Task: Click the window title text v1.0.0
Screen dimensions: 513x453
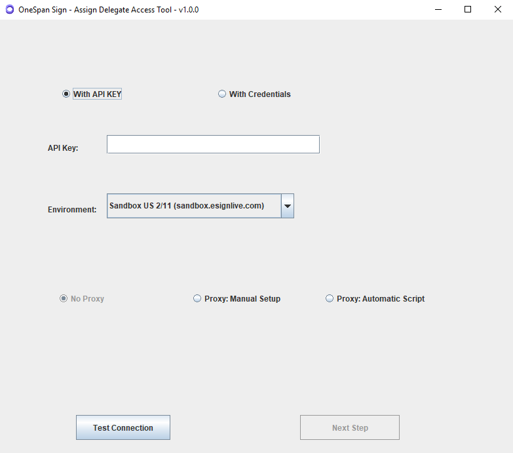Action: pyautogui.click(x=189, y=10)
